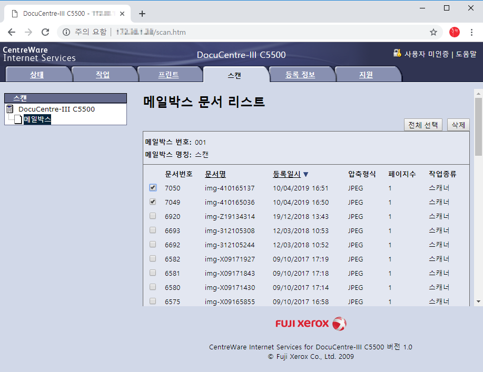Check document 6693 checkbox

[153, 230]
